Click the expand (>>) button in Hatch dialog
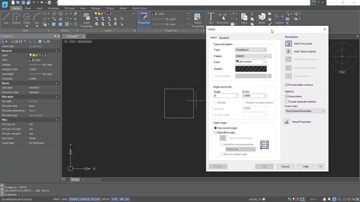The width and height of the screenshot is (360, 202). pyautogui.click(x=321, y=167)
